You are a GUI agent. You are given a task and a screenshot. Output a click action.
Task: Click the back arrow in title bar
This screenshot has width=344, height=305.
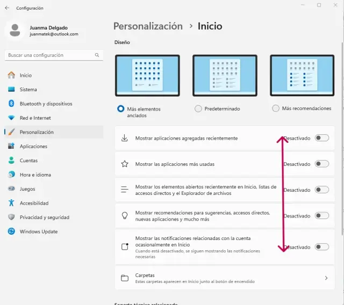point(7,8)
